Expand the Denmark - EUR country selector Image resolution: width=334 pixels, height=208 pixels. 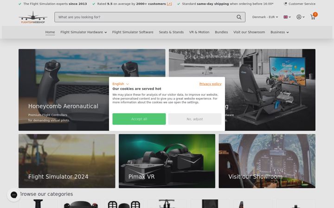coord(265,17)
